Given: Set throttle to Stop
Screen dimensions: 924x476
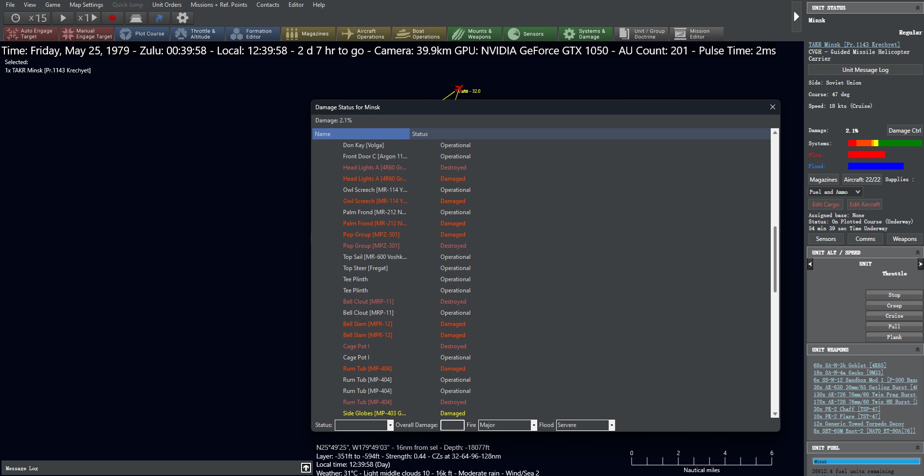Looking at the screenshot, I should pos(894,295).
